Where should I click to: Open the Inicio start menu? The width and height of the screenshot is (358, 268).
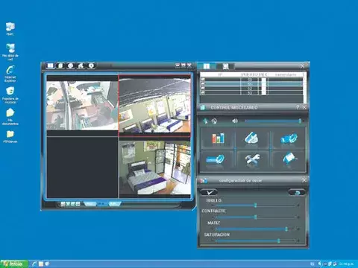tap(14, 264)
